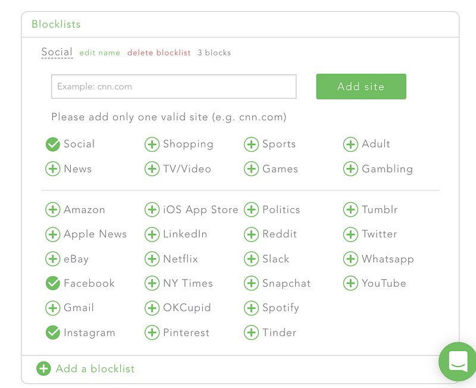
Task: Add Reddit using its plus icon
Action: [251, 234]
